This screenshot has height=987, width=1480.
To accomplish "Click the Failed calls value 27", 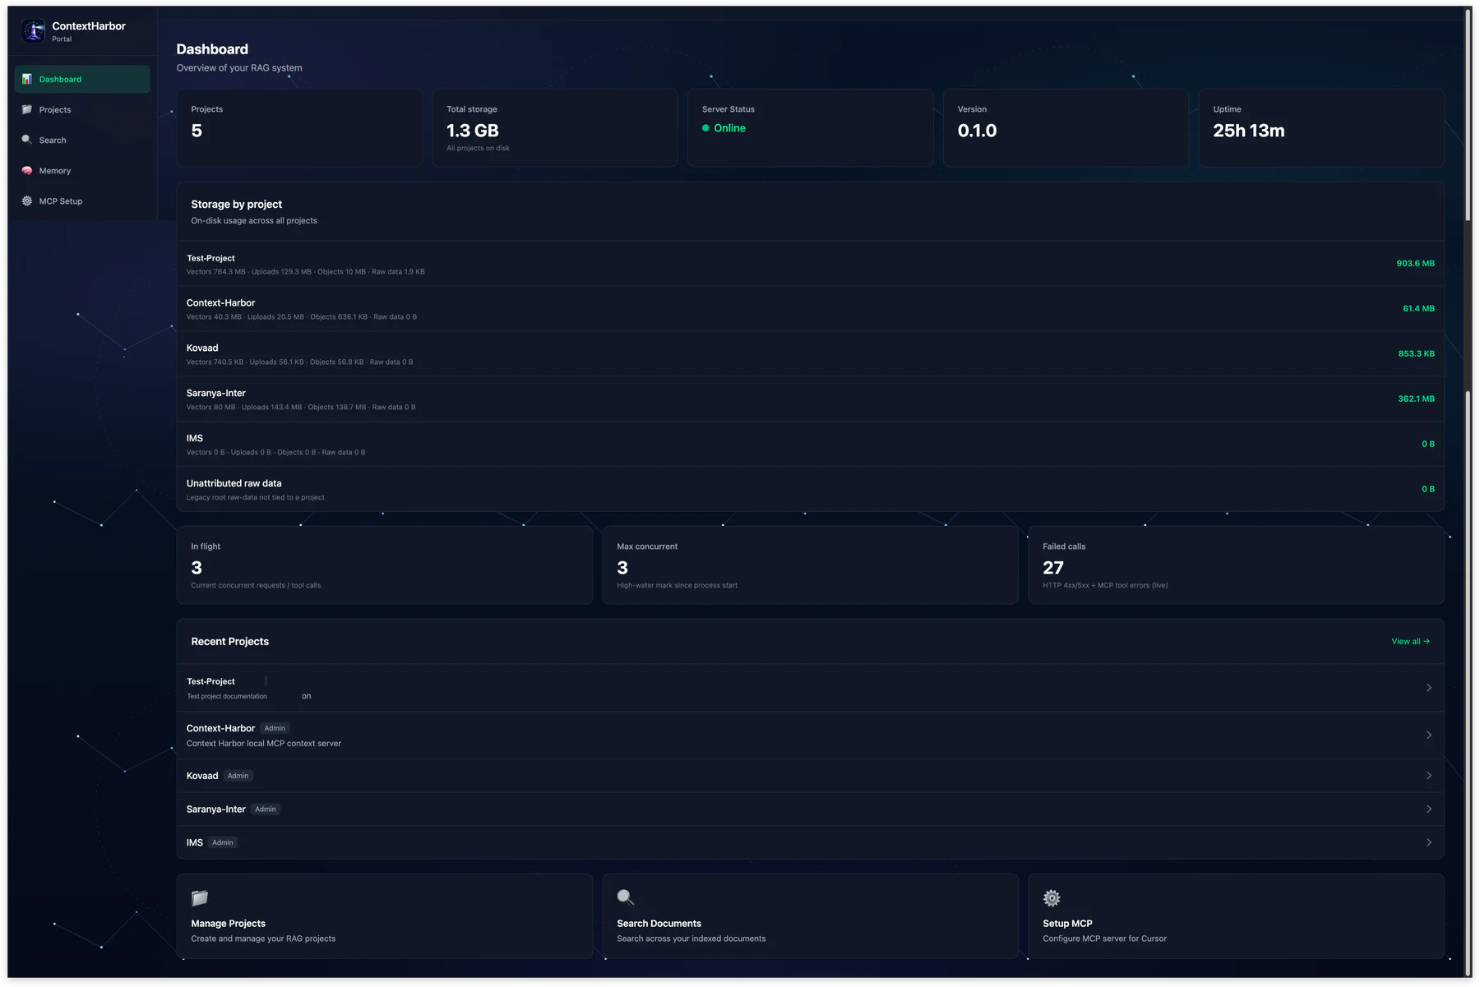I will (1053, 568).
